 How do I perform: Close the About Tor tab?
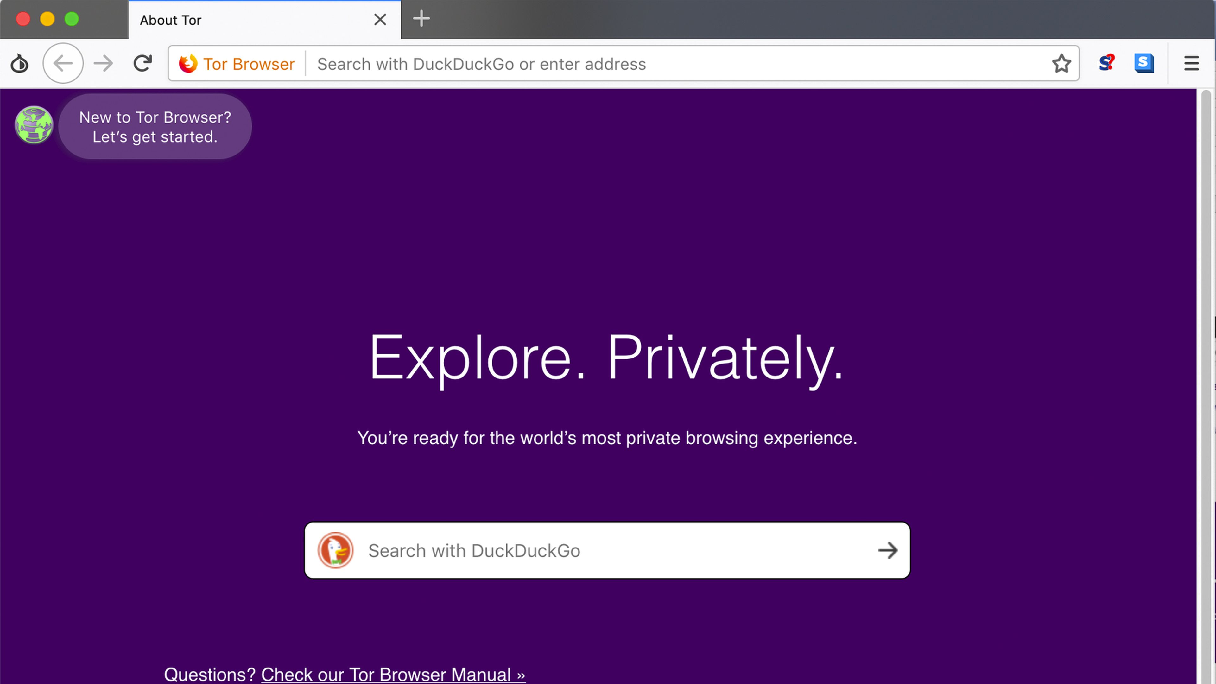click(380, 20)
